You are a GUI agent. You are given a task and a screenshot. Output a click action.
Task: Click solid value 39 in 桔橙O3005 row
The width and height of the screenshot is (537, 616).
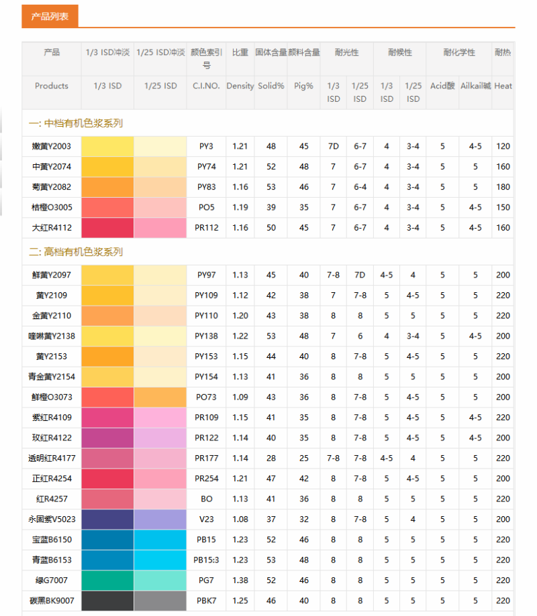pos(271,207)
